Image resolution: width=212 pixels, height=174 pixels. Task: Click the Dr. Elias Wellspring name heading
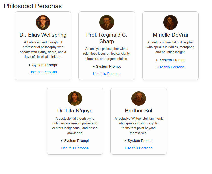[x=43, y=35]
